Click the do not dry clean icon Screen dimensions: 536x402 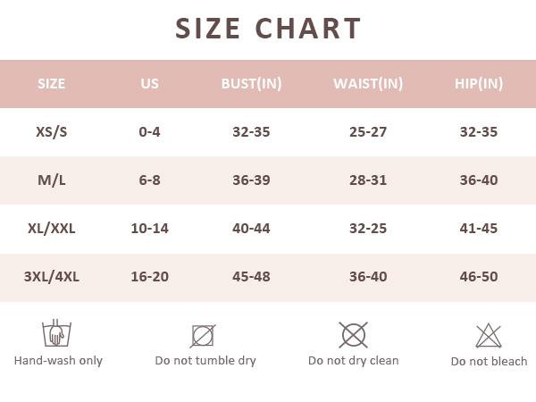354,335
